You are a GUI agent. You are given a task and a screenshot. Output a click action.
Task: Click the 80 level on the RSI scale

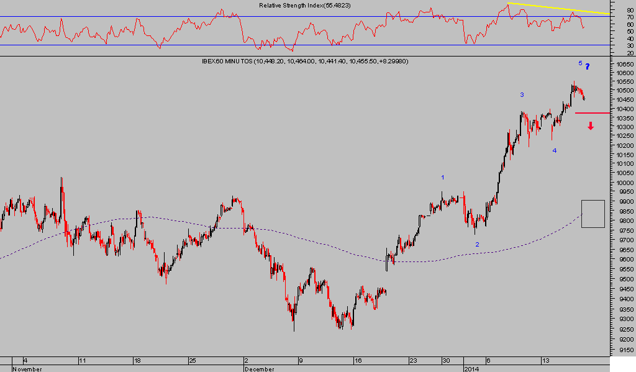(x=630, y=10)
